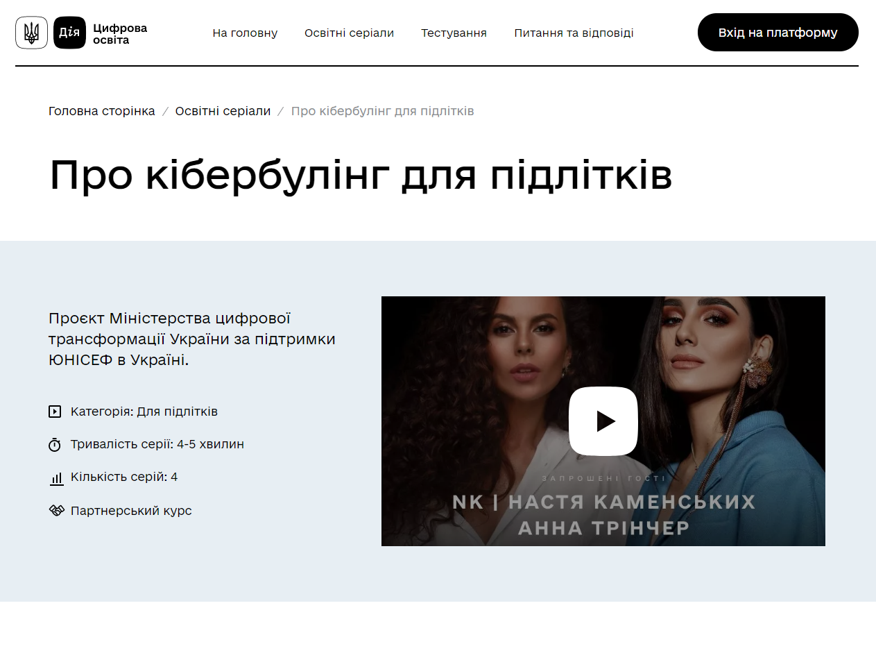876x669 pixels.
Task: Click the Про кібербулінг для підлітків breadcrumb
Action: tap(382, 111)
